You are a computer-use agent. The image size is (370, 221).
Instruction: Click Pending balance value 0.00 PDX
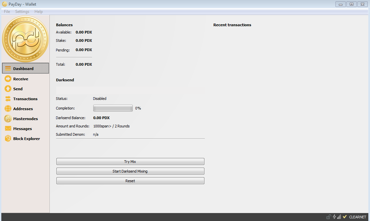[x=84, y=50]
